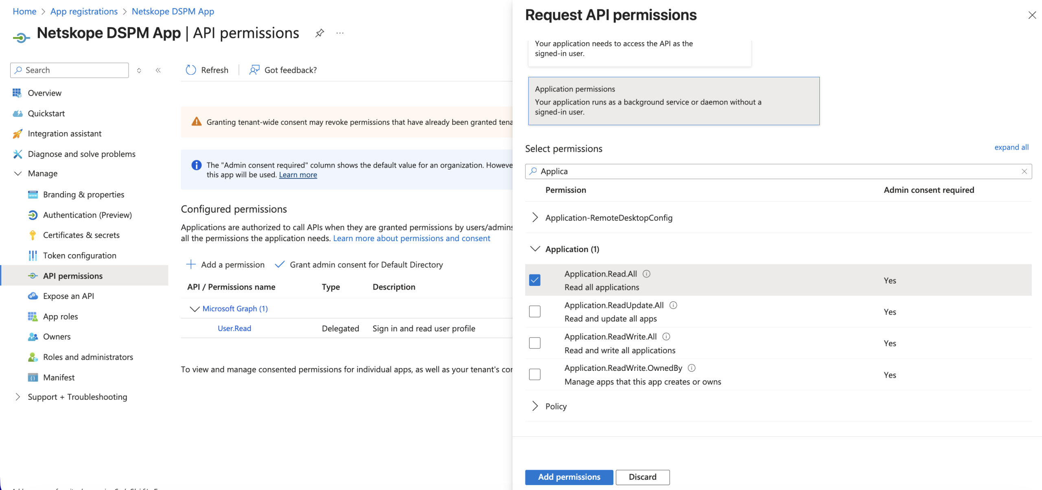Check Application.ReadWrite.OwnedBy permission
This screenshot has height=490, width=1042.
[535, 374]
